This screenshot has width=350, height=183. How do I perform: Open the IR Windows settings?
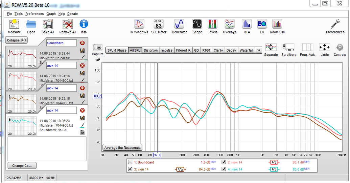coord(139,26)
